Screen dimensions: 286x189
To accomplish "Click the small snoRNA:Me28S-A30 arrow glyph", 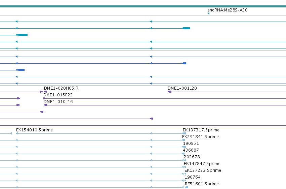I will 208,13.
